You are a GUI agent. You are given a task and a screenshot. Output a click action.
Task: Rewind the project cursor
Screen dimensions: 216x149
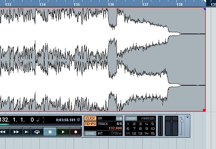point(3,132)
